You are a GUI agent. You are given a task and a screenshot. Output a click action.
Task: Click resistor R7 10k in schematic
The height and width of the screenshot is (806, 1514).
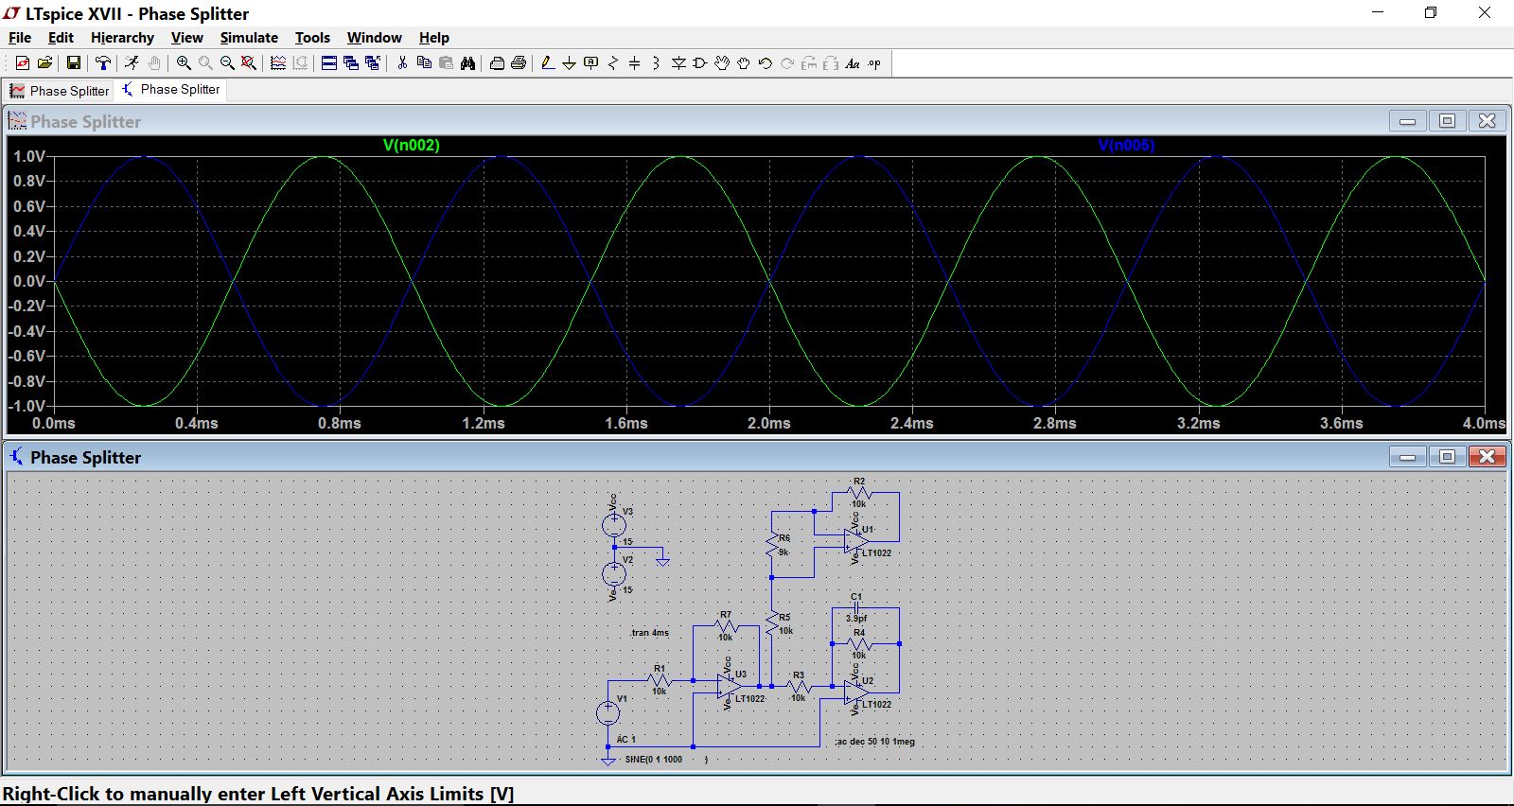point(726,626)
